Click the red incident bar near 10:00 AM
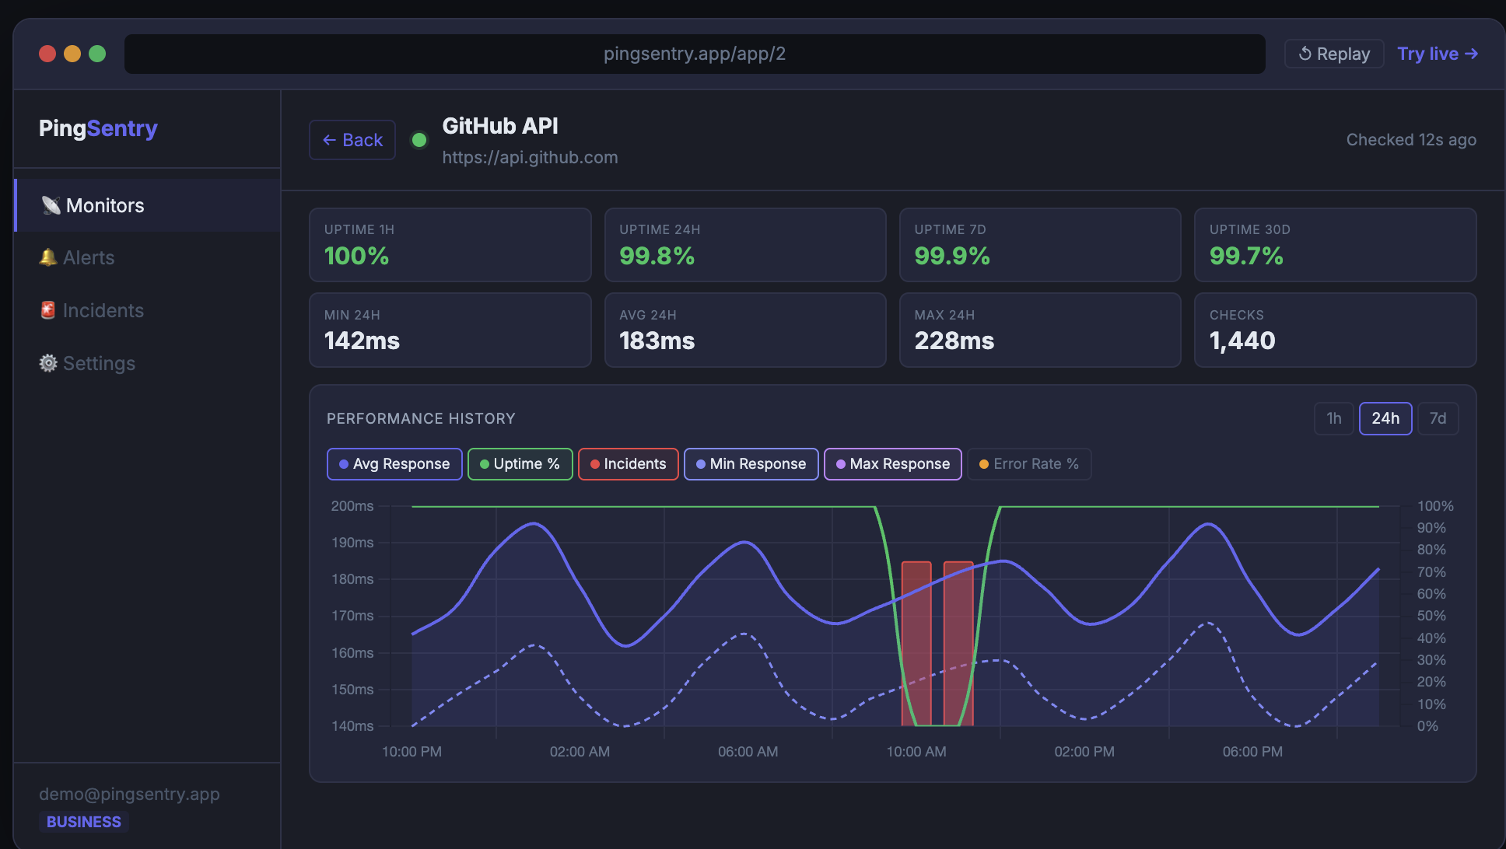1506x849 pixels. (916, 641)
